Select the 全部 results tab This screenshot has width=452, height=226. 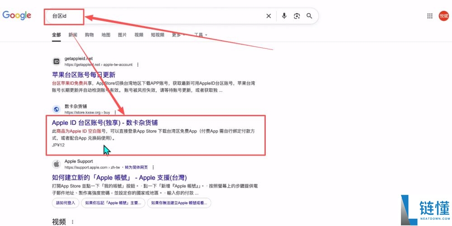(x=56, y=35)
